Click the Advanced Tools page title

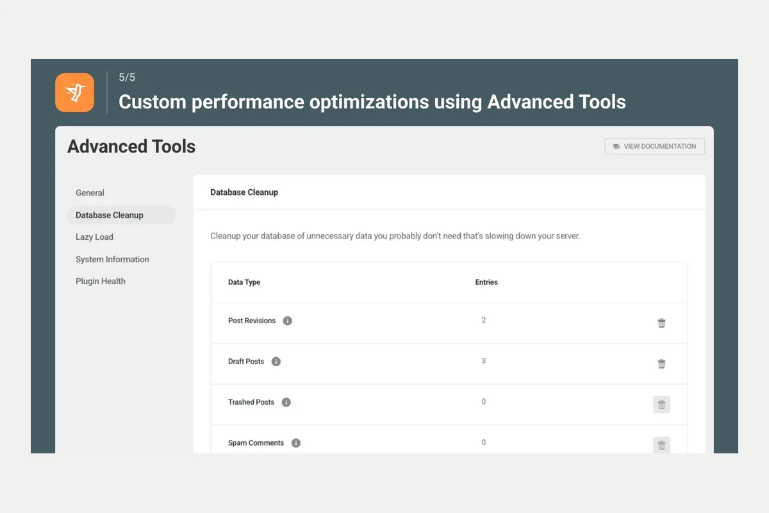point(131,146)
